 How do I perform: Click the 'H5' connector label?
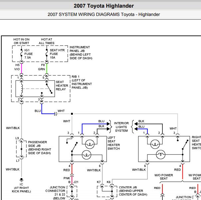(17, 65)
